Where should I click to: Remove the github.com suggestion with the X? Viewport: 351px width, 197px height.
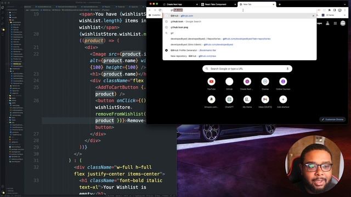point(313,16)
